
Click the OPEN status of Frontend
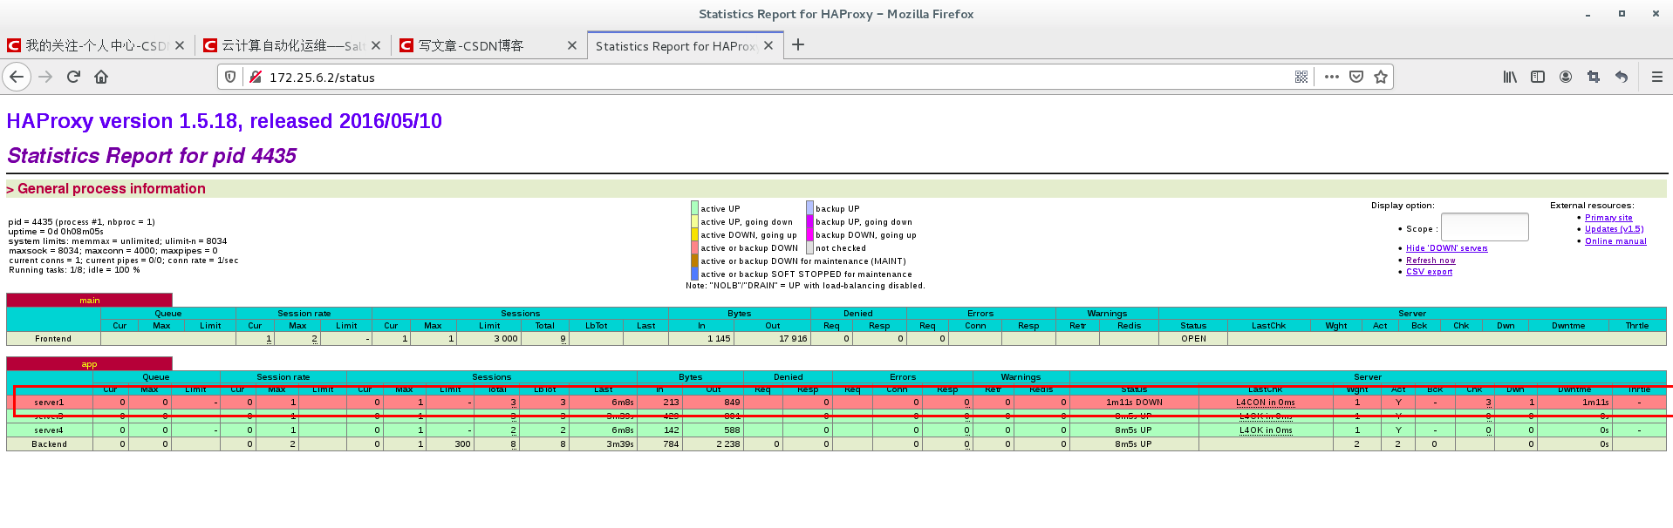click(x=1193, y=339)
